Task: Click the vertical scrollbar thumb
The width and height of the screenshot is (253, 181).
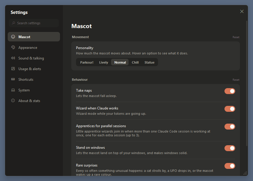Action: [247, 83]
